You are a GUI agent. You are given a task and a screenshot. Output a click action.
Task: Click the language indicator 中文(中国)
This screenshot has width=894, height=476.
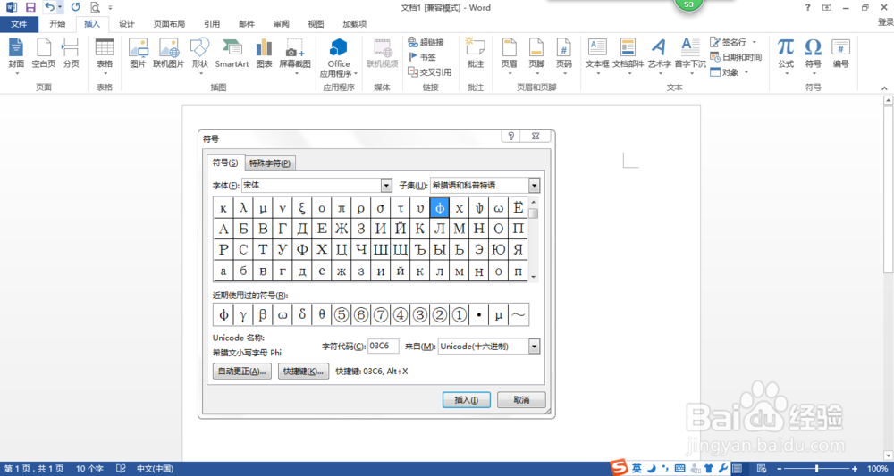(155, 469)
